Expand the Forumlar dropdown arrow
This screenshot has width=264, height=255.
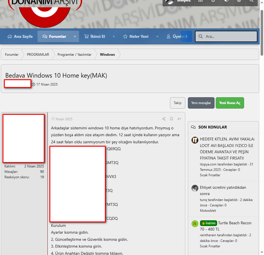click(75, 36)
